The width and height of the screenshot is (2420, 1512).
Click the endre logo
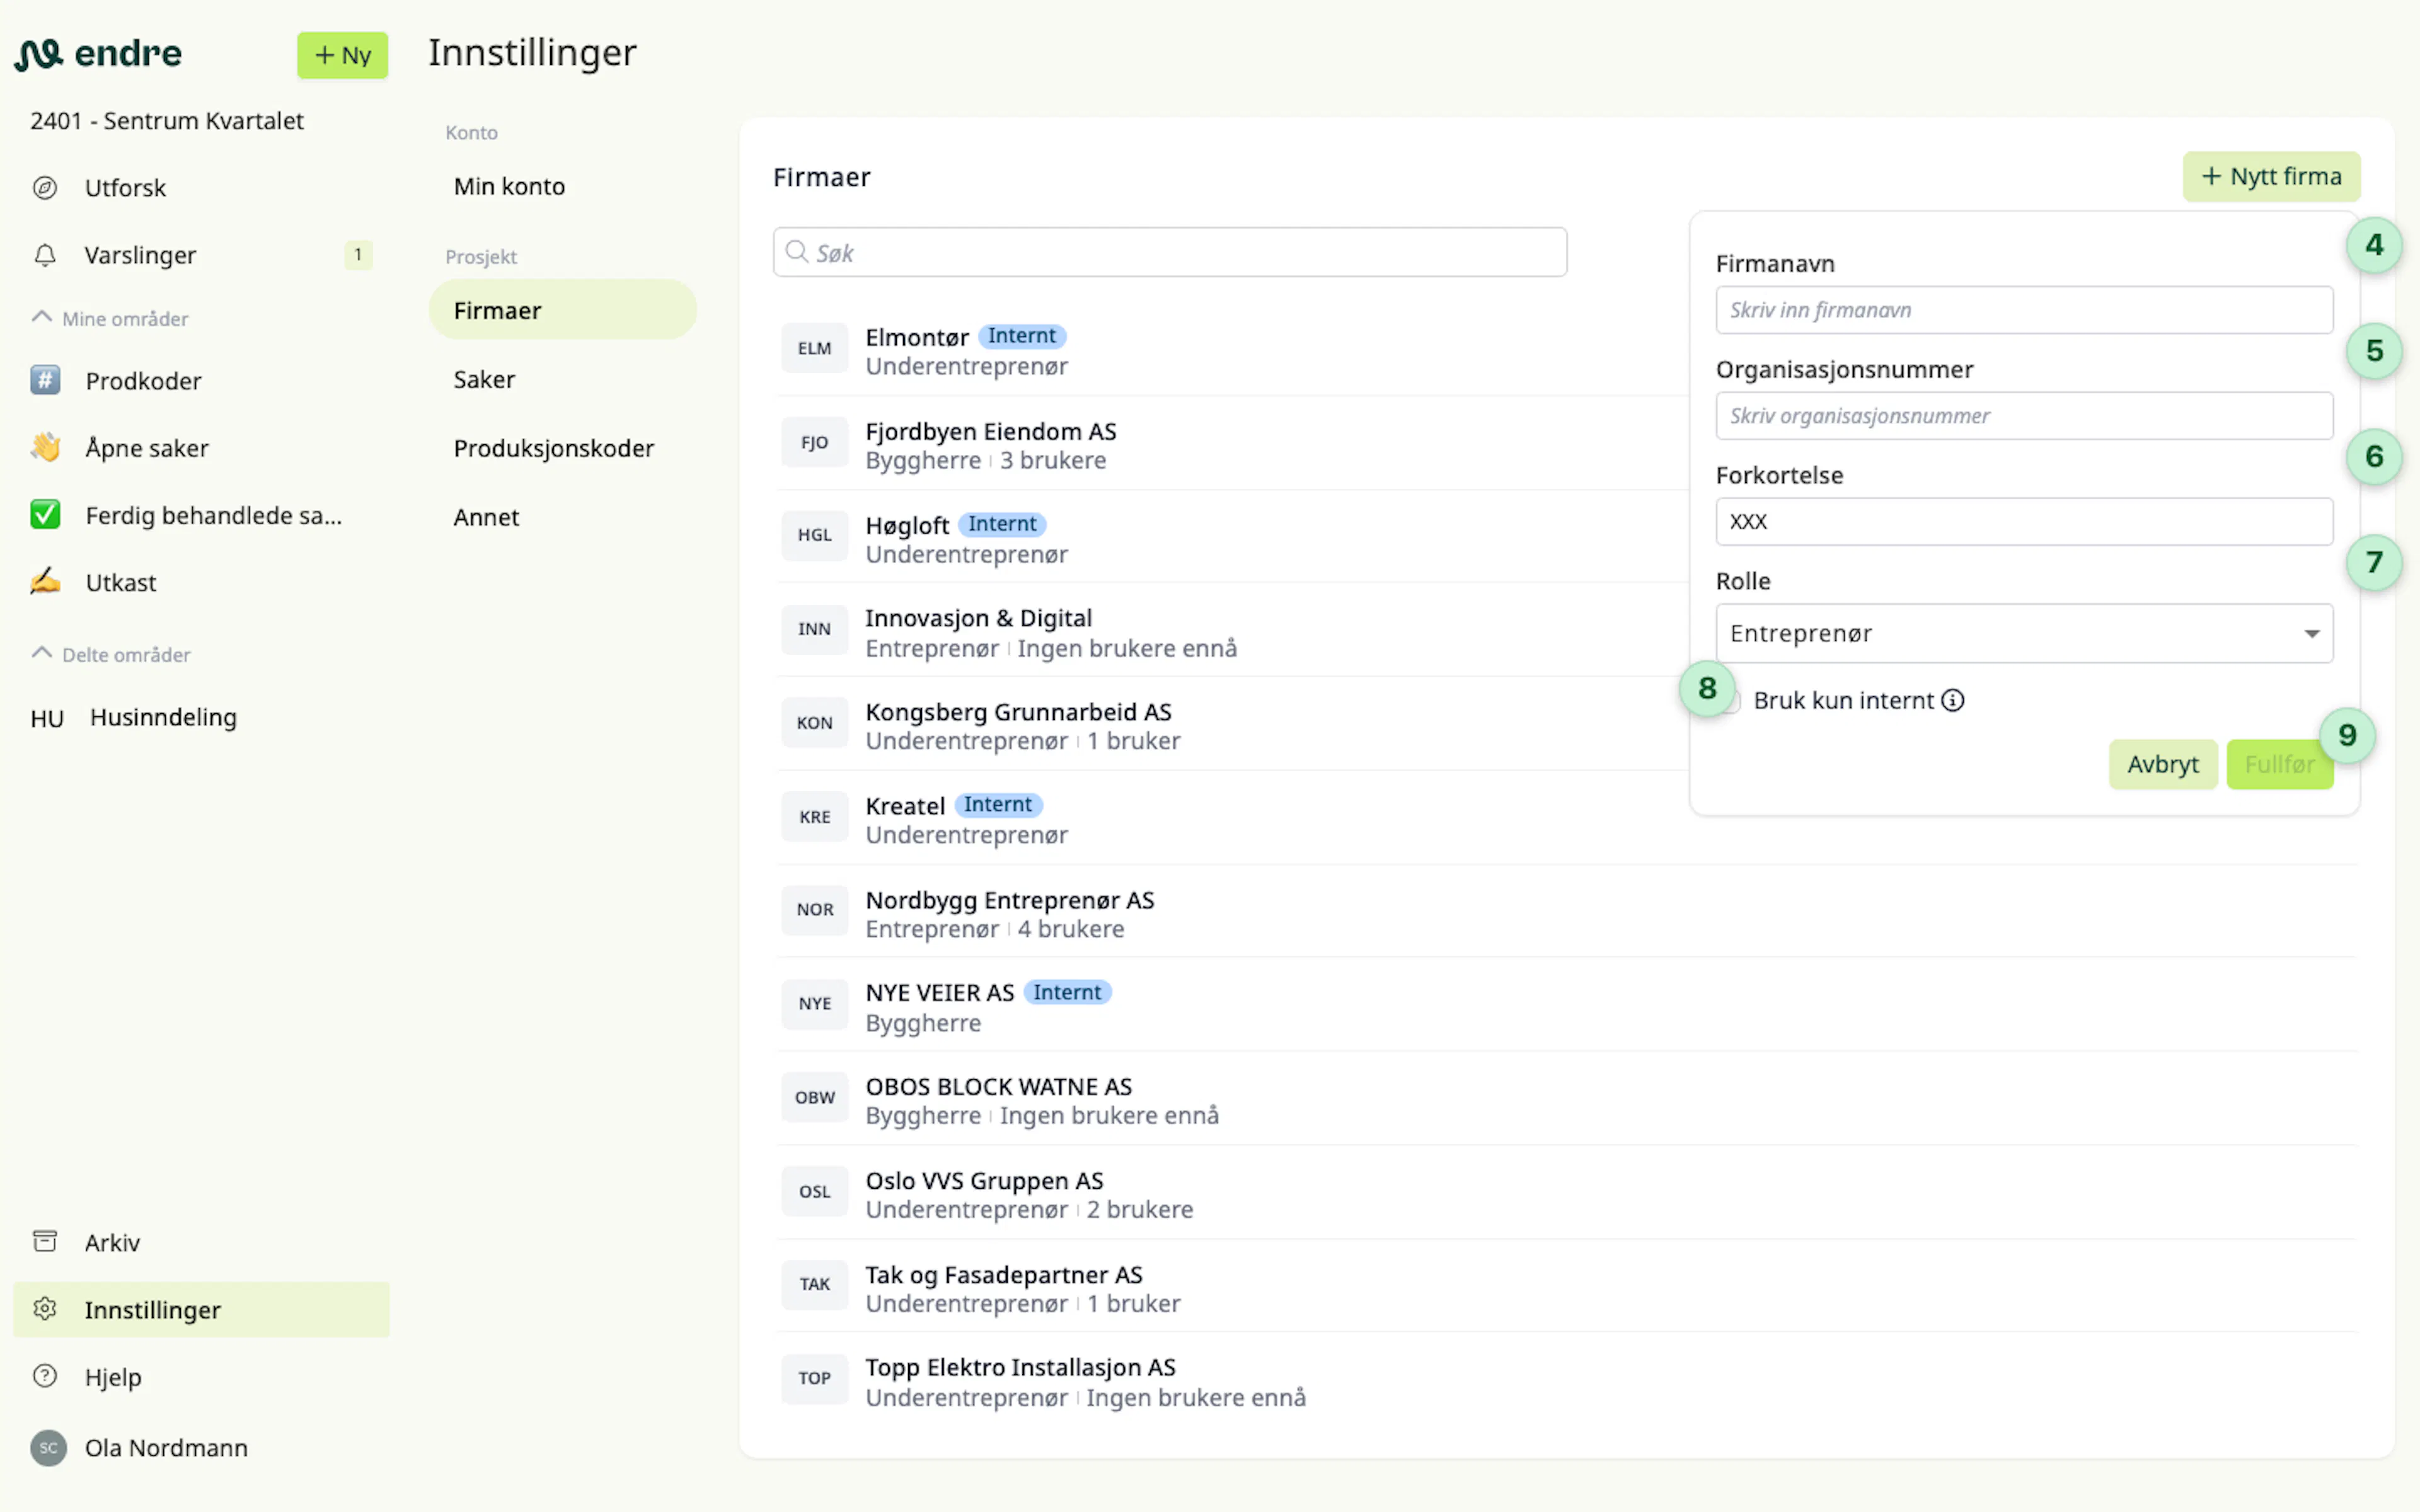click(98, 53)
